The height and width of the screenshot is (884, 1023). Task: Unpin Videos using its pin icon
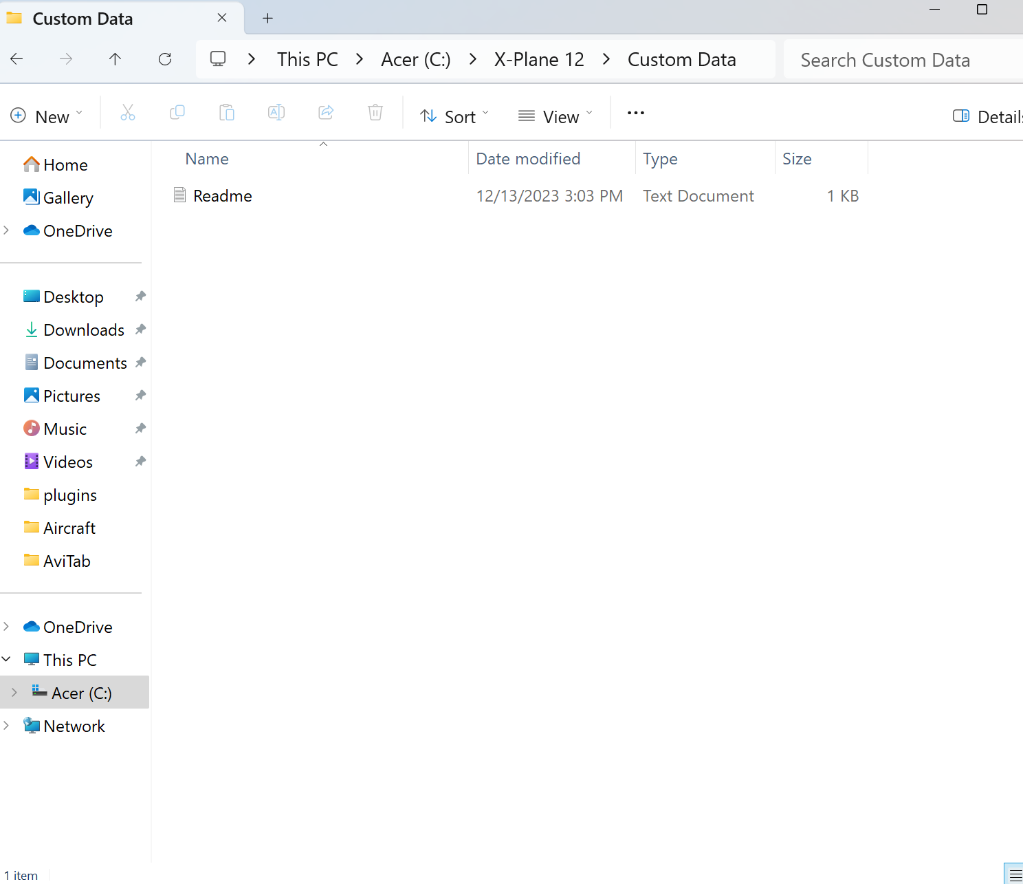140,462
